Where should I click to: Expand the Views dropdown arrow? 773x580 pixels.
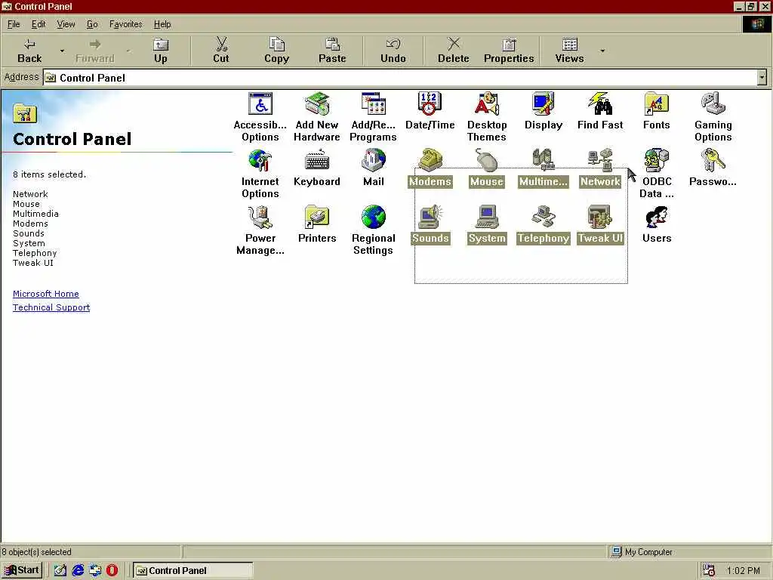click(x=602, y=51)
